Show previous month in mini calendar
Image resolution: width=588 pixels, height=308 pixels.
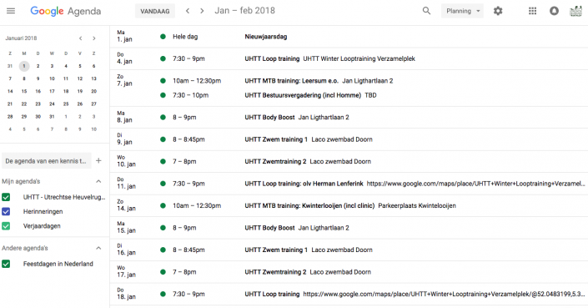81,38
